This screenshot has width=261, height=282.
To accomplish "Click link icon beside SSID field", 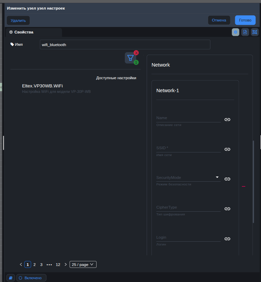I will click(x=227, y=150).
